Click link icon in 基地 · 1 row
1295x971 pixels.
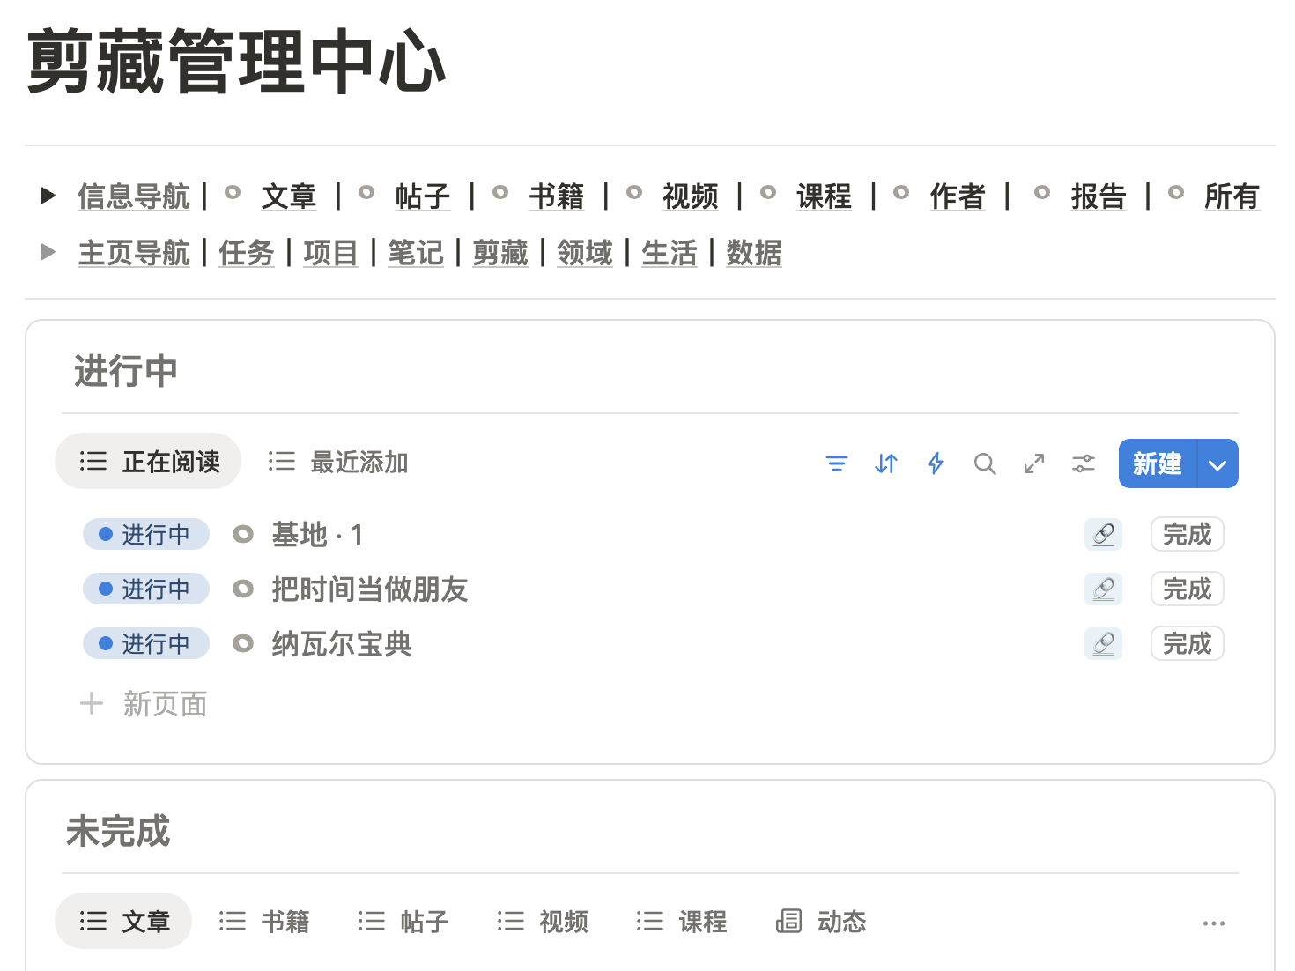click(1103, 535)
